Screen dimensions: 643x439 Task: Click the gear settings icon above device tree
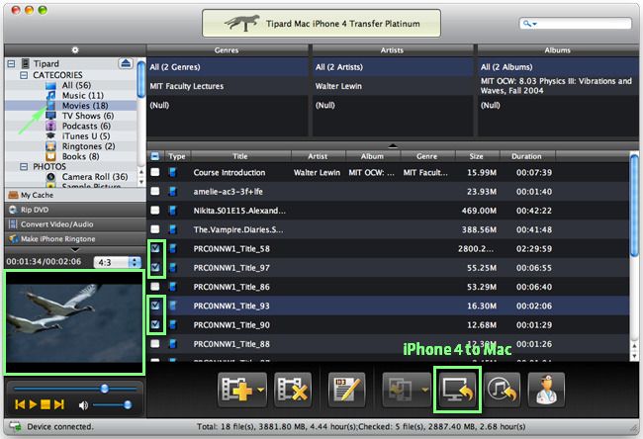coord(75,50)
